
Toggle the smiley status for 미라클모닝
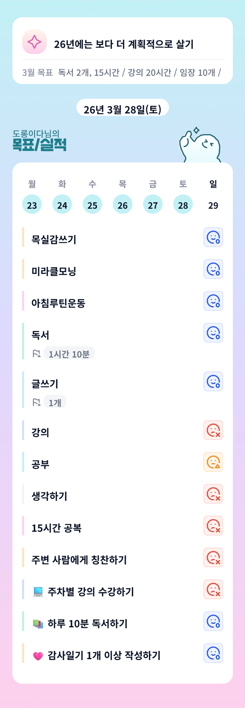click(x=213, y=269)
